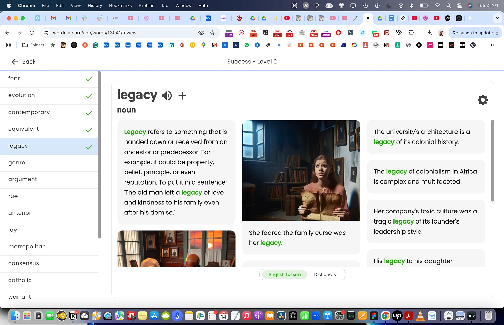Click the checkmark beside 'evolution'
This screenshot has height=325, width=504.
pyautogui.click(x=89, y=96)
